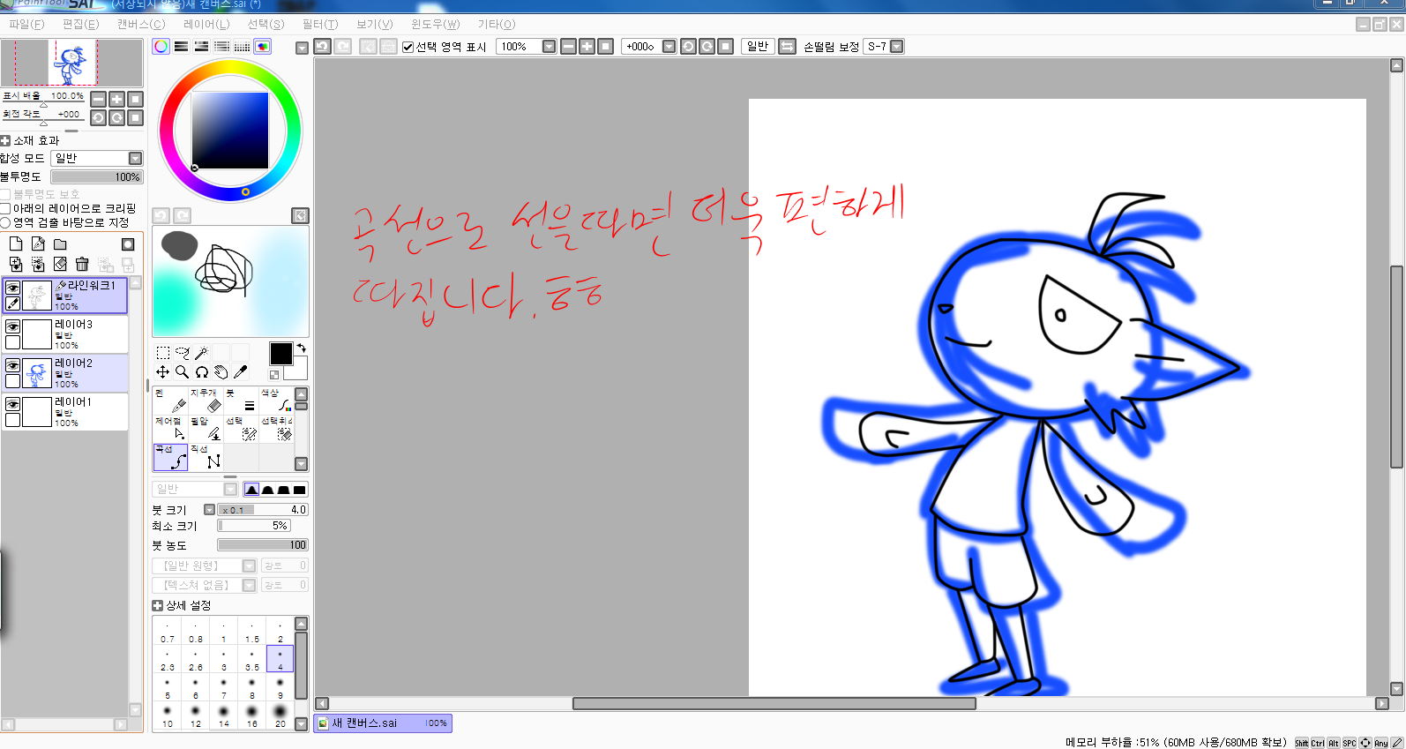Select the control point (제어점) tool
Image resolution: width=1406 pixels, height=749 pixels.
coord(170,430)
